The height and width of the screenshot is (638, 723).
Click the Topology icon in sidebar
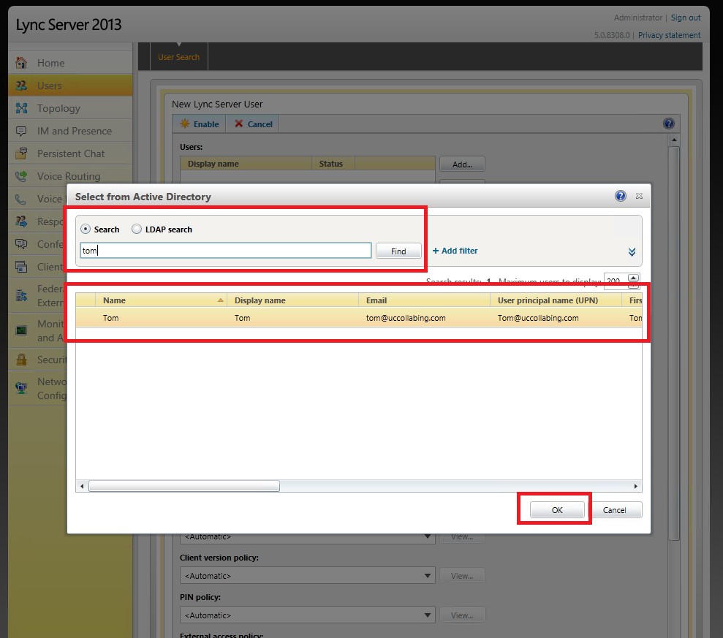[21, 108]
